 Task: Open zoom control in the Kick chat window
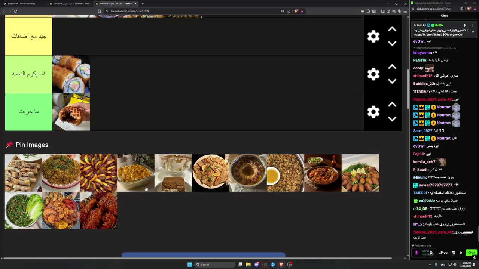462,9
